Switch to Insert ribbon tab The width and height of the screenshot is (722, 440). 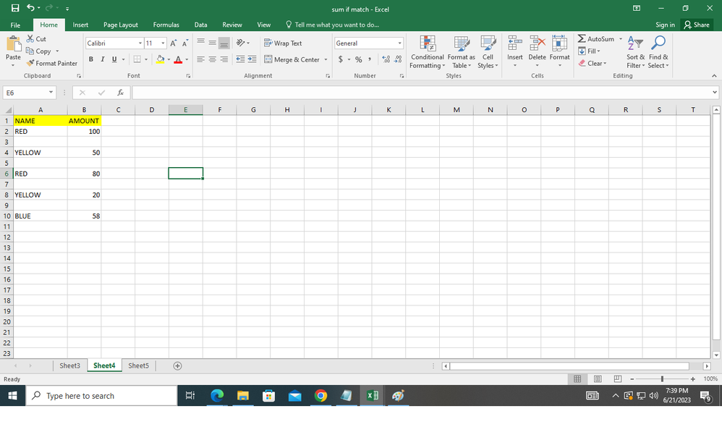pyautogui.click(x=80, y=25)
